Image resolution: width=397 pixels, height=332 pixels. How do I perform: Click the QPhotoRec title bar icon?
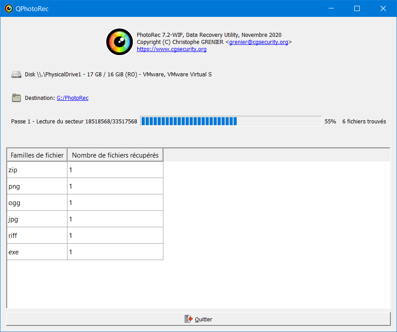[9, 8]
